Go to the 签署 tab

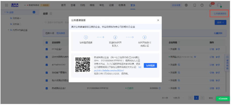73,5
